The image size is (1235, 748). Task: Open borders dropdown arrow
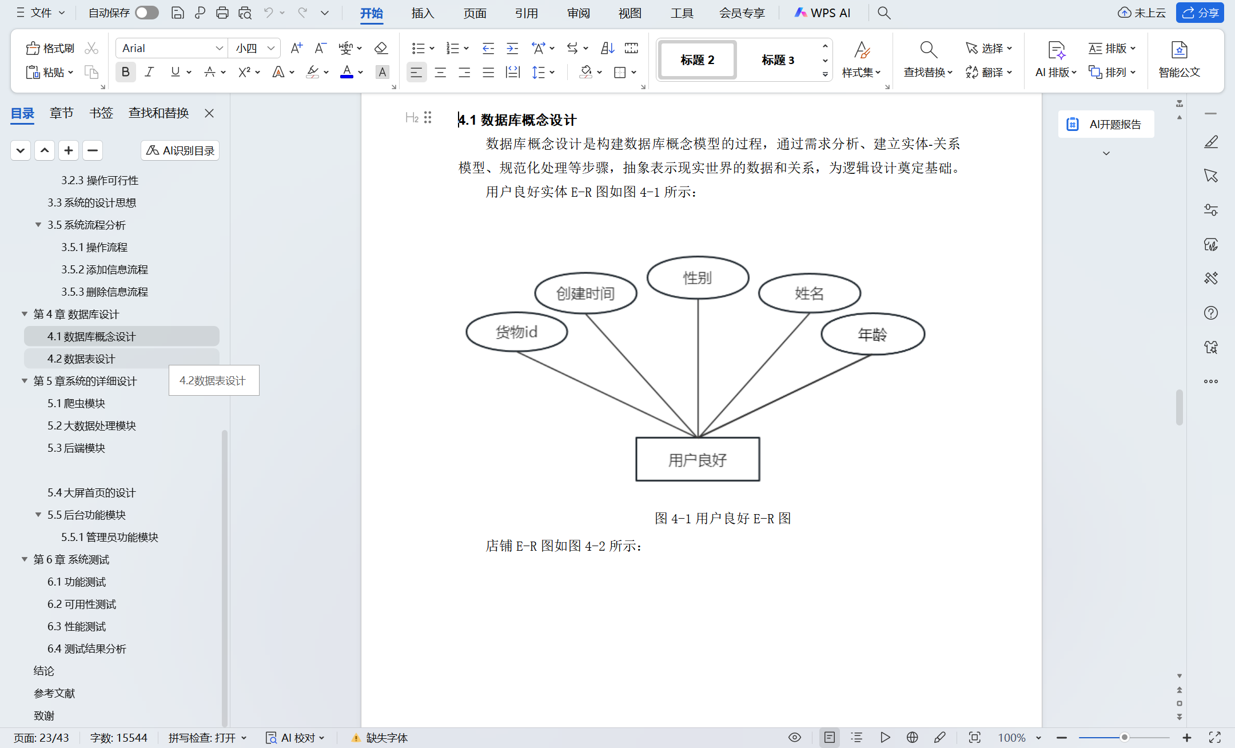pos(634,73)
